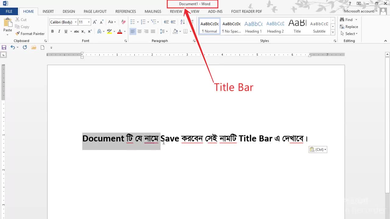The width and height of the screenshot is (390, 219).
Task: Click the Help question mark icon
Action: pyautogui.click(x=350, y=4)
